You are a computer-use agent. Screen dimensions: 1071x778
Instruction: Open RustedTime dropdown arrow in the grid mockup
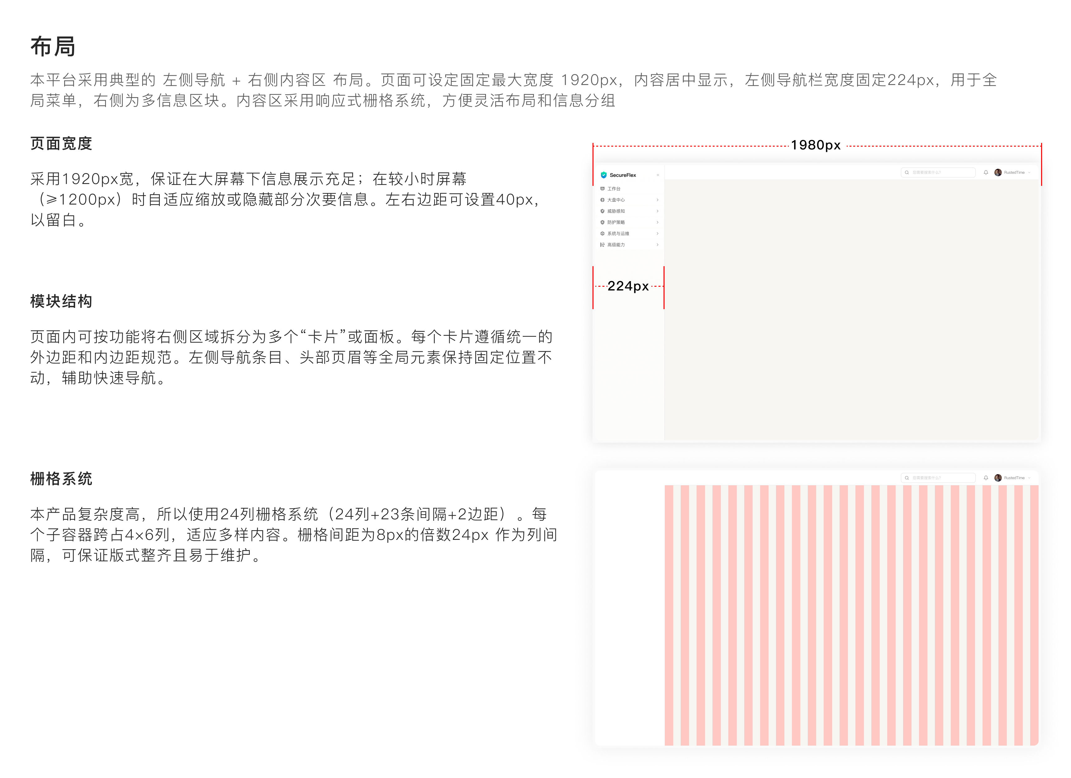(1029, 478)
